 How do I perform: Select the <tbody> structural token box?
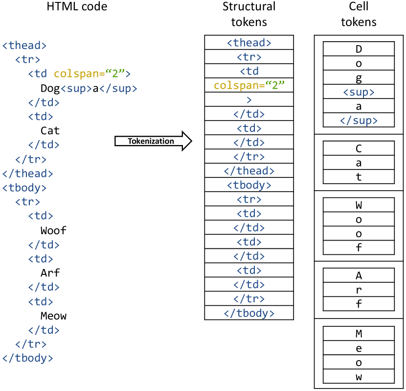[249, 185]
